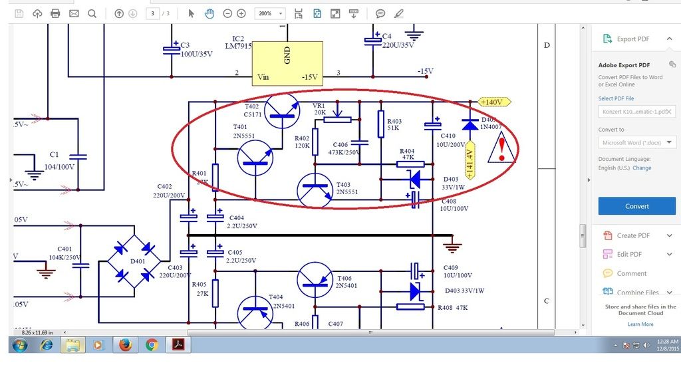Image resolution: width=681 pixels, height=383 pixels.
Task: Click the Export PDF tool icon
Action: [607, 39]
